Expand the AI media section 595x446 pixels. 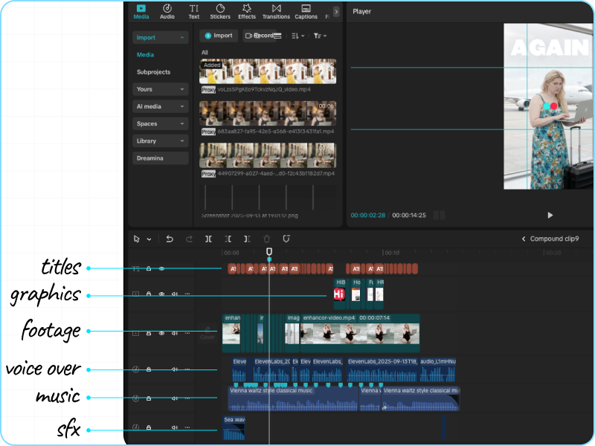pyautogui.click(x=161, y=106)
